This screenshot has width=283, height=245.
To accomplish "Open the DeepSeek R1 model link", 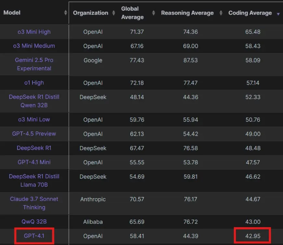I will [34, 148].
